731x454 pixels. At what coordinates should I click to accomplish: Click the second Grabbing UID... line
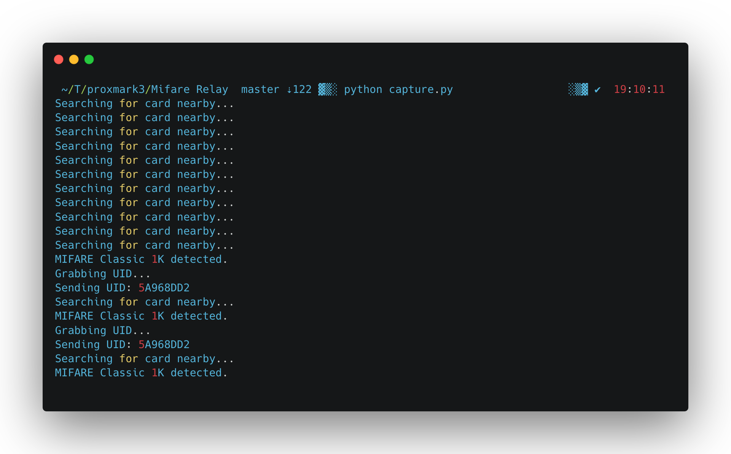pos(103,331)
